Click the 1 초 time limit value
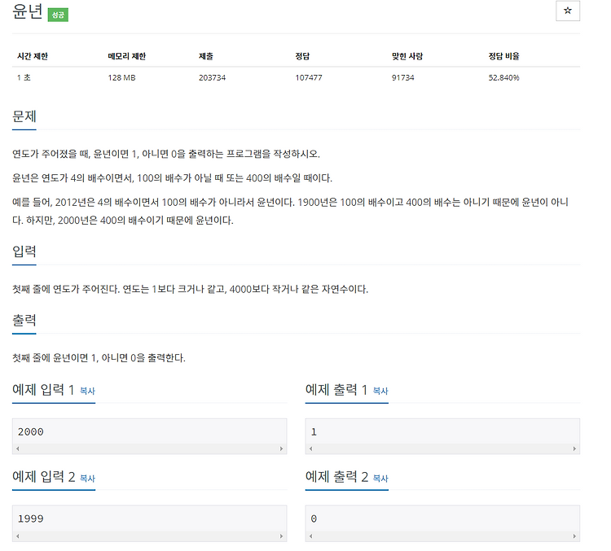 click(24, 77)
